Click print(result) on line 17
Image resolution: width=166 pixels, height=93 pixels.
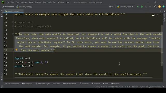click(x=24, y=66)
